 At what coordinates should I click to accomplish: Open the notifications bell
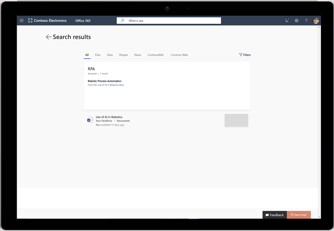[x=287, y=20]
